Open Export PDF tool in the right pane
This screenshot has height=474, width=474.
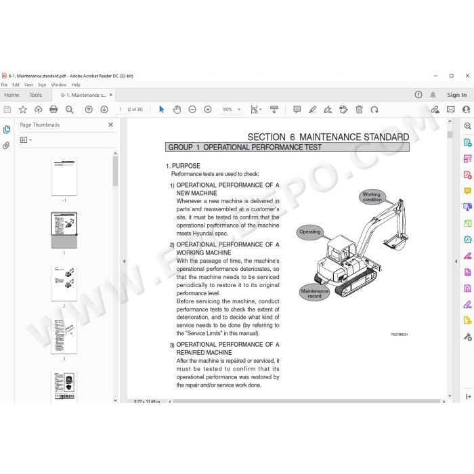click(467, 142)
